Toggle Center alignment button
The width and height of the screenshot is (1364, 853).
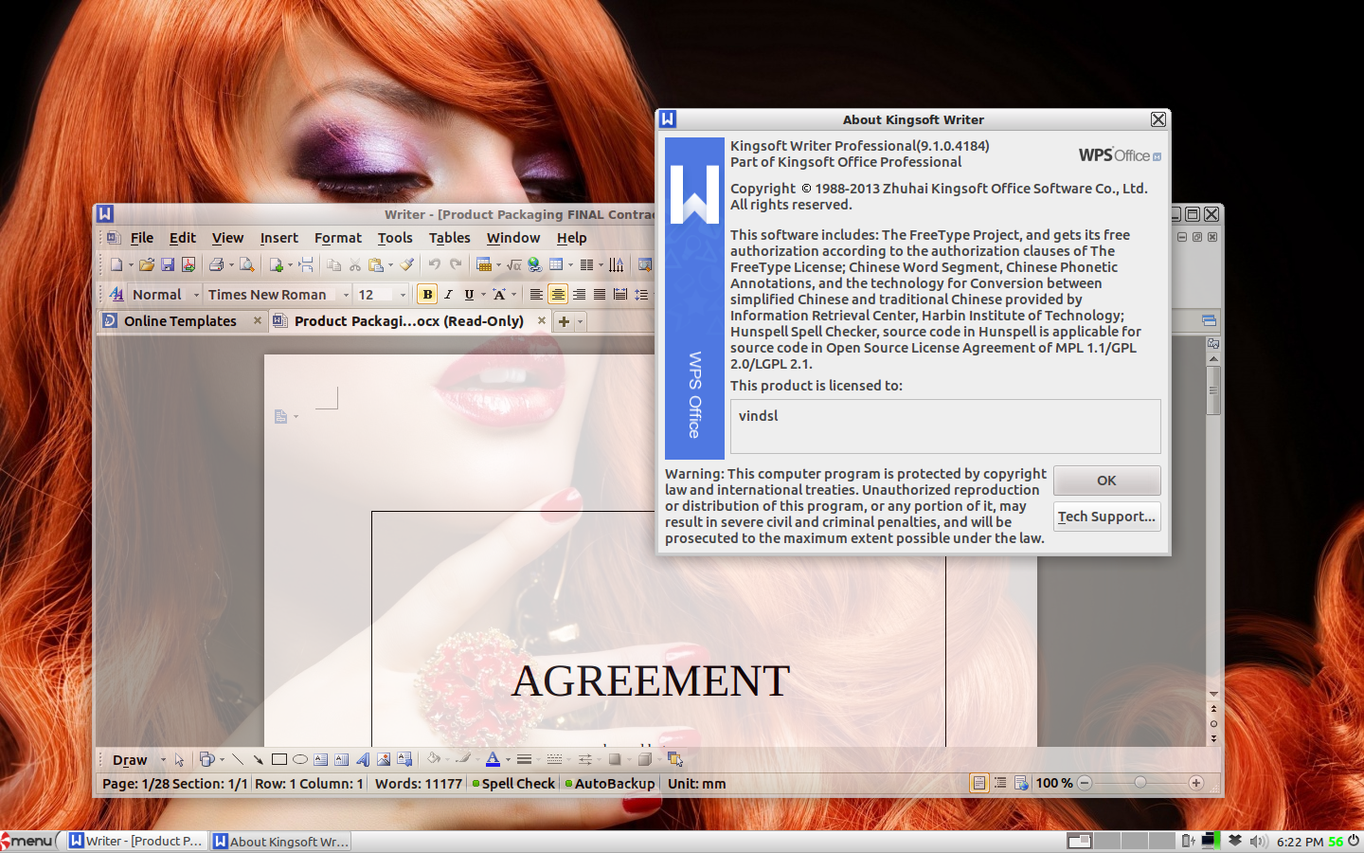(558, 295)
